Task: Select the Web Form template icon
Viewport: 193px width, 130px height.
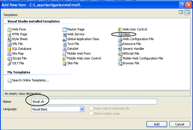Action: click(9, 29)
